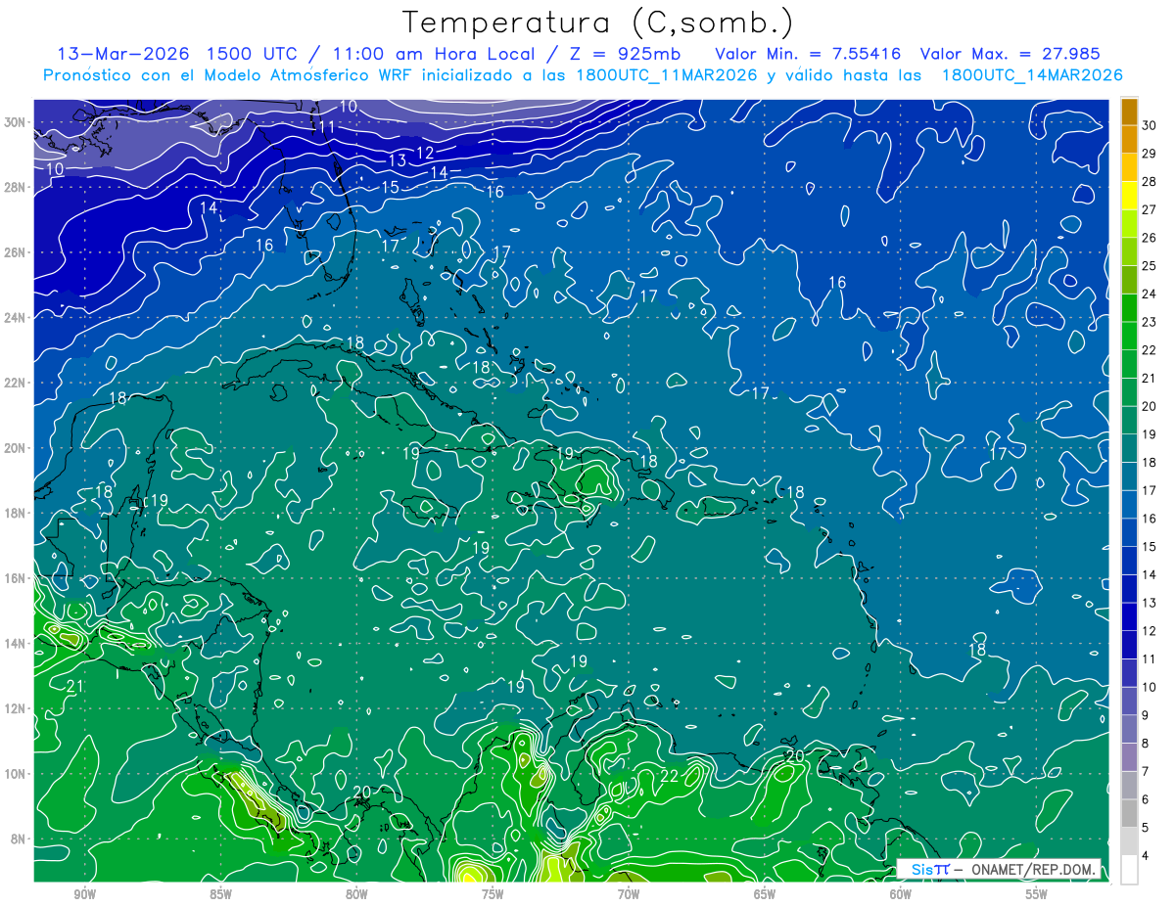Click the 22 contour label near Venezuela
The image size is (1175, 907).
(x=670, y=776)
